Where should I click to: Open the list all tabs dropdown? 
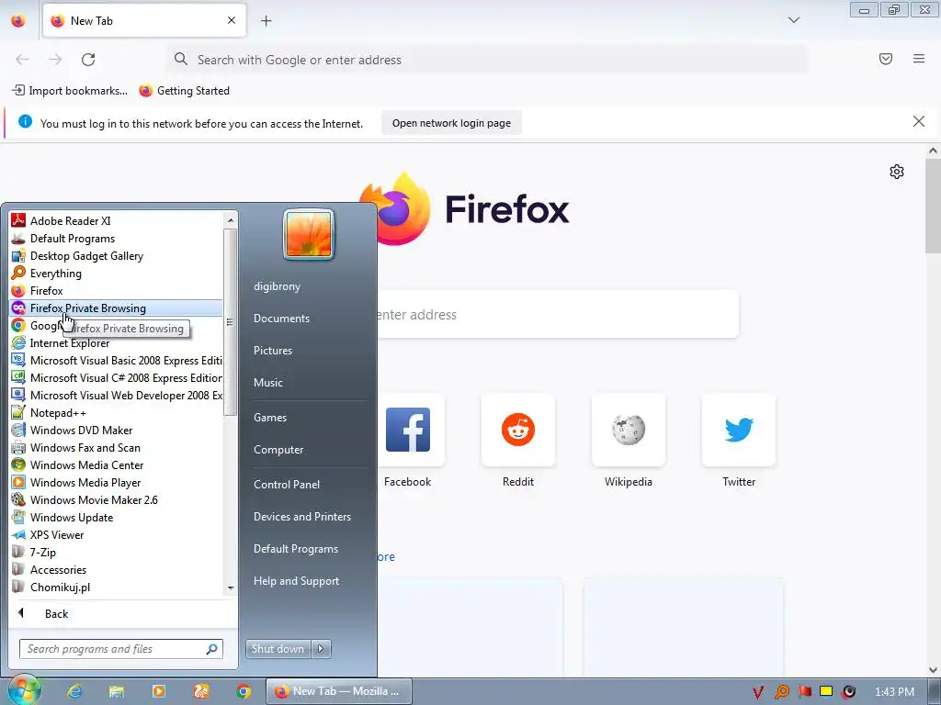pos(793,20)
